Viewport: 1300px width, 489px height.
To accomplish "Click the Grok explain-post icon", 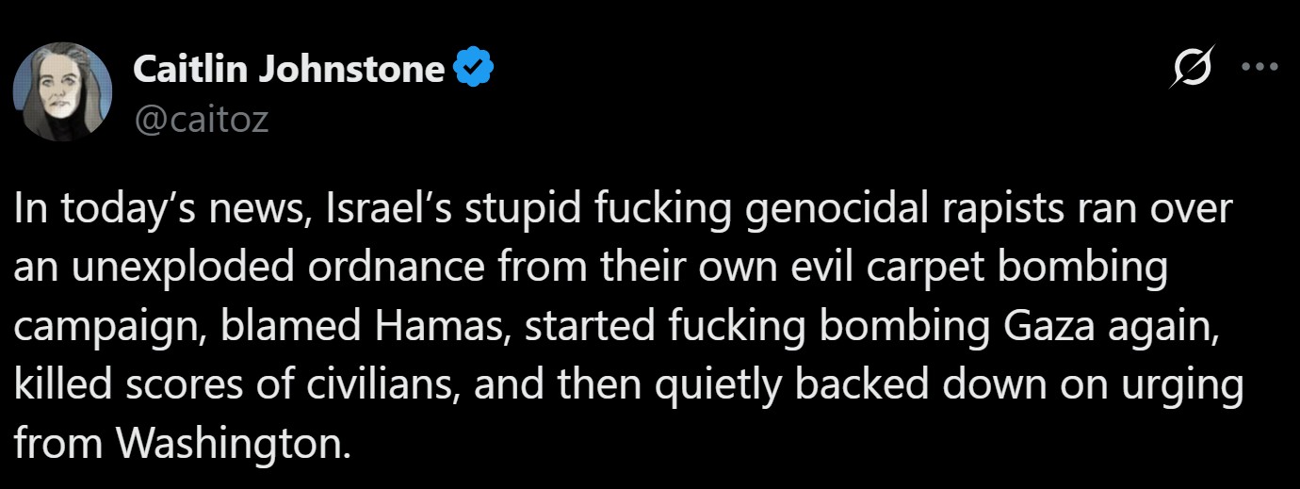I will pos(1192,68).
